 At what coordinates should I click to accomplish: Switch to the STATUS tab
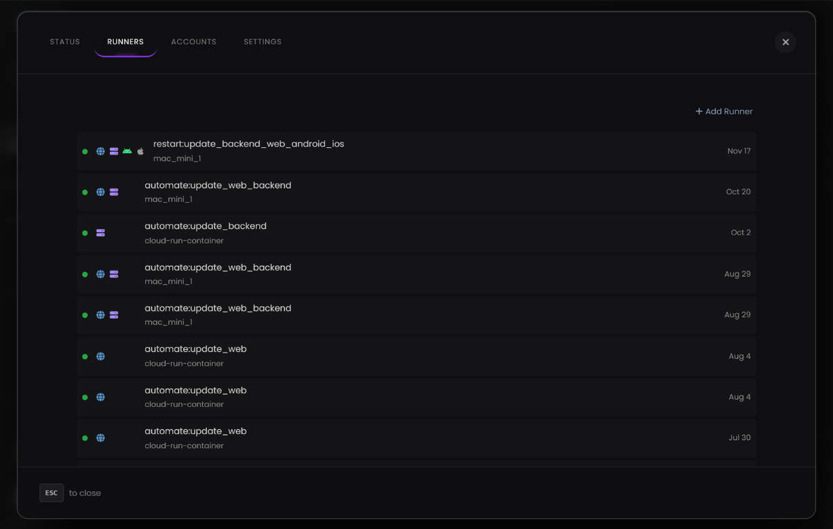click(x=64, y=41)
